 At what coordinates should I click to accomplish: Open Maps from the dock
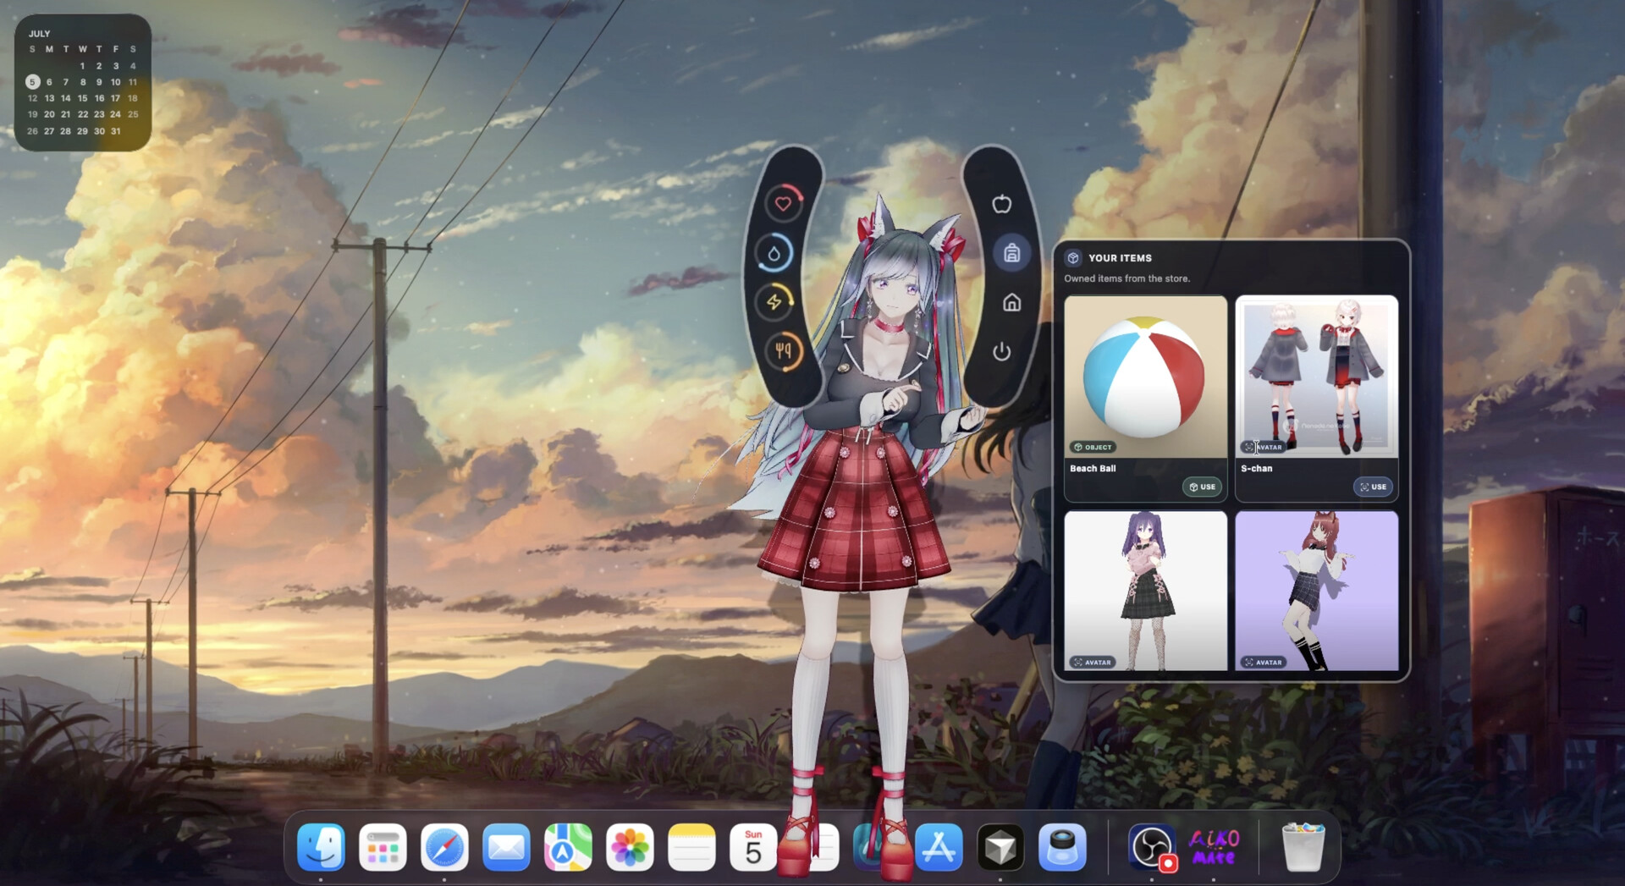pyautogui.click(x=568, y=847)
